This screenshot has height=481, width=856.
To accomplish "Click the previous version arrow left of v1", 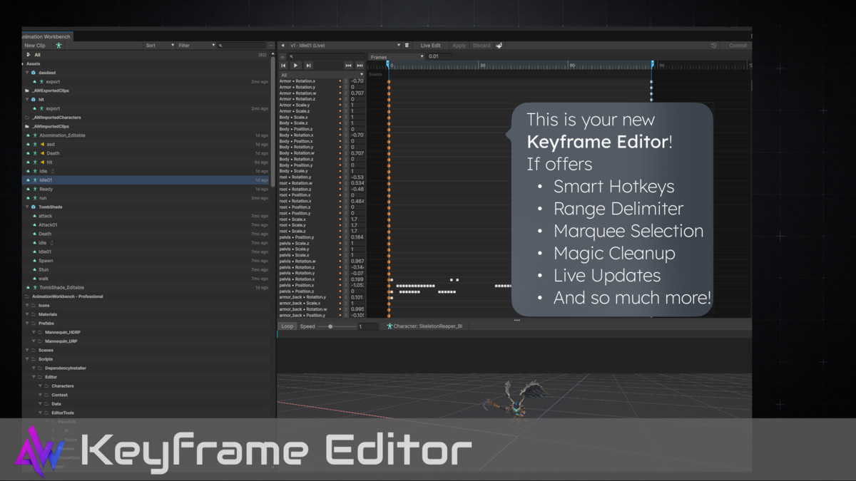I will [x=283, y=45].
